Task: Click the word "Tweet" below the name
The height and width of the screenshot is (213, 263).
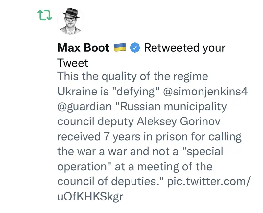Action: coord(73,63)
